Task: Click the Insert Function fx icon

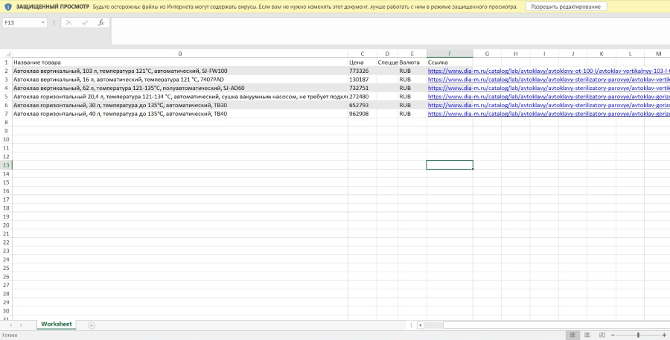Action: [x=100, y=22]
